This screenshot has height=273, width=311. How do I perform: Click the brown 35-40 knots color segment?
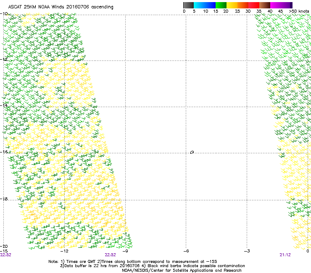tap(265, 5)
